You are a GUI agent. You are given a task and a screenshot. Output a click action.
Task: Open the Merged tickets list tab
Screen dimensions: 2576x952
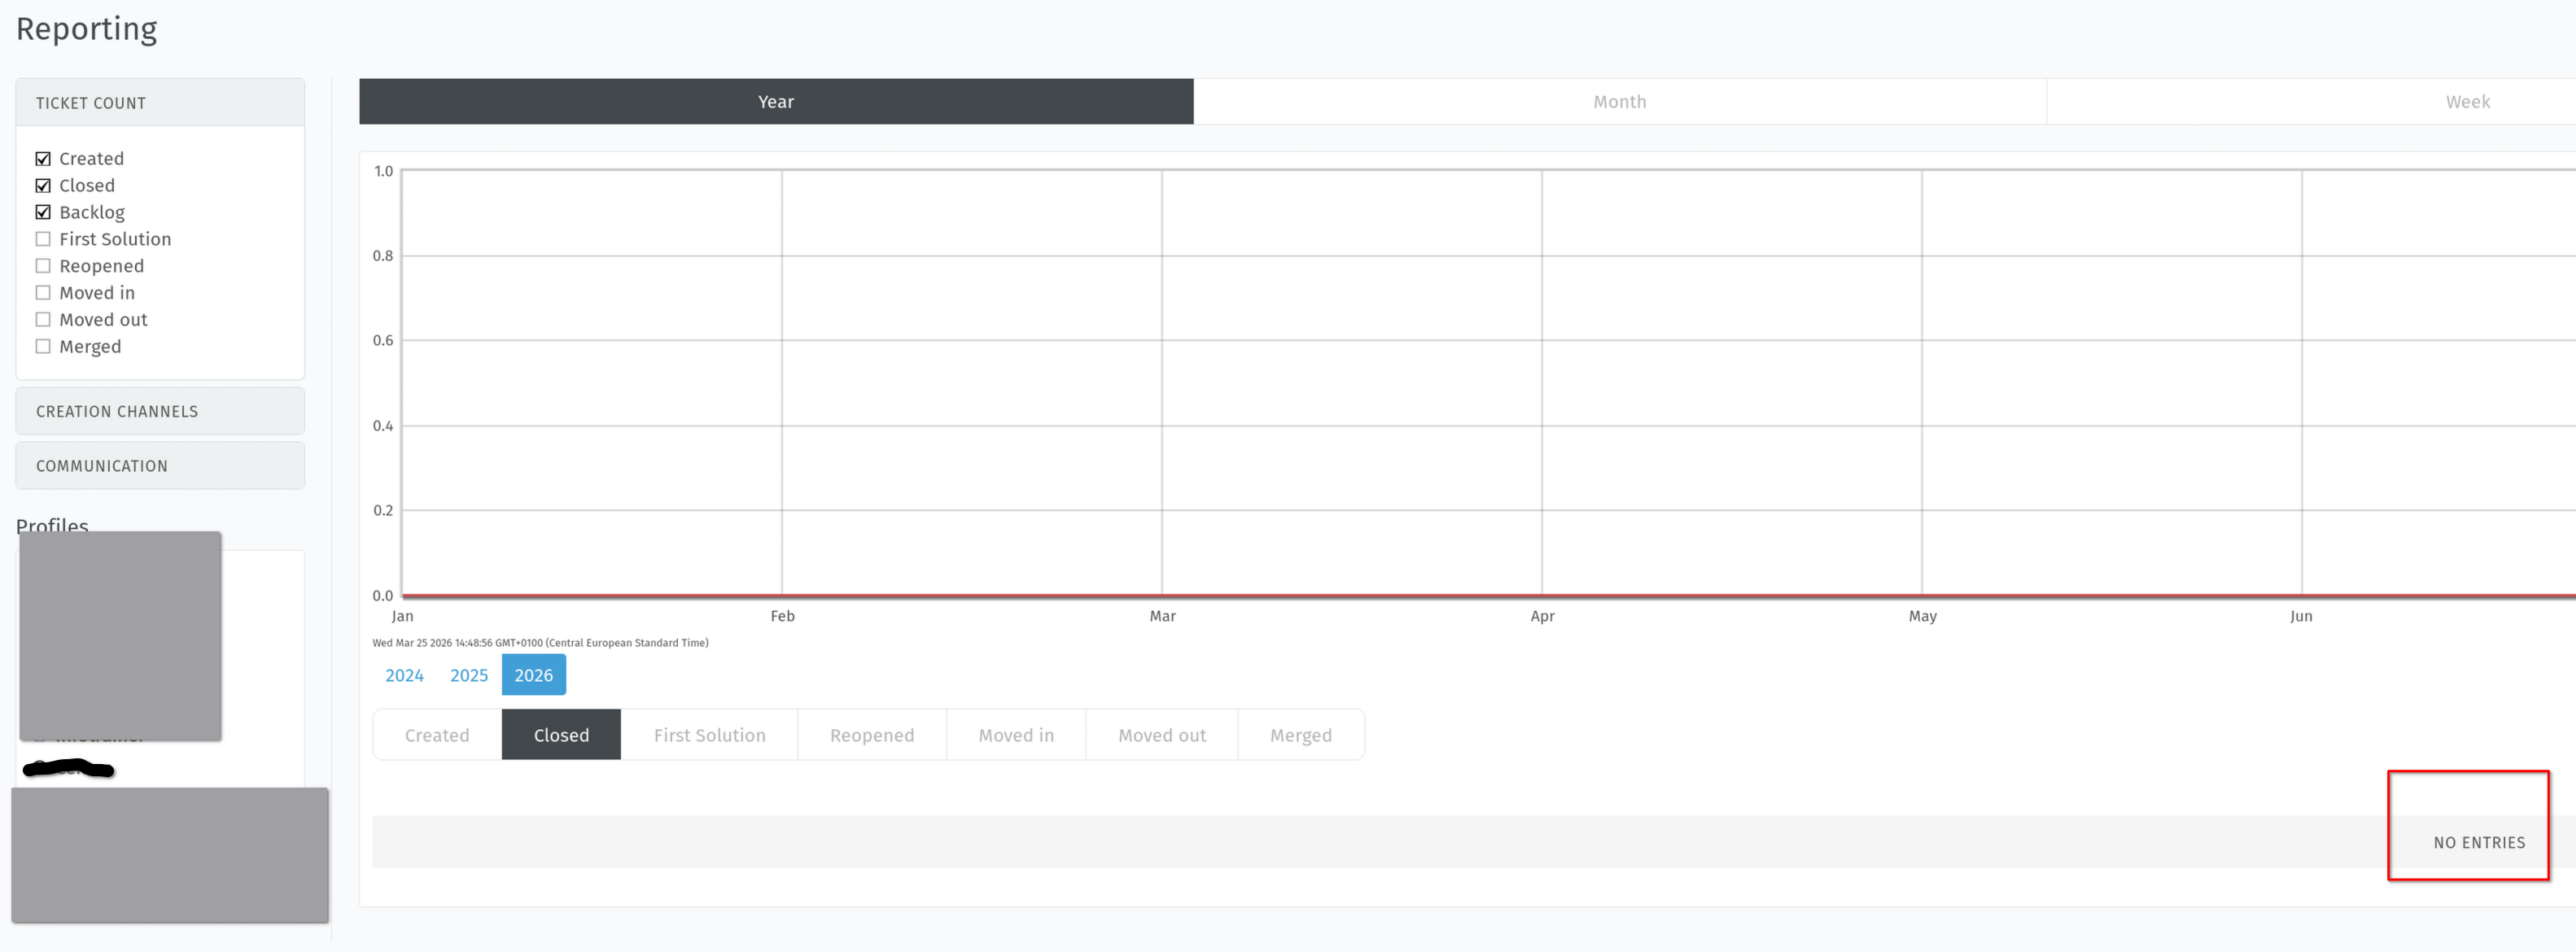pyautogui.click(x=1300, y=735)
